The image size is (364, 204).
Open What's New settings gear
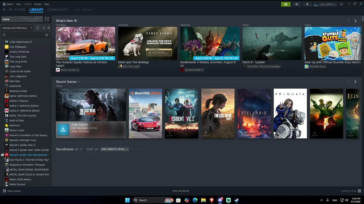(x=75, y=21)
